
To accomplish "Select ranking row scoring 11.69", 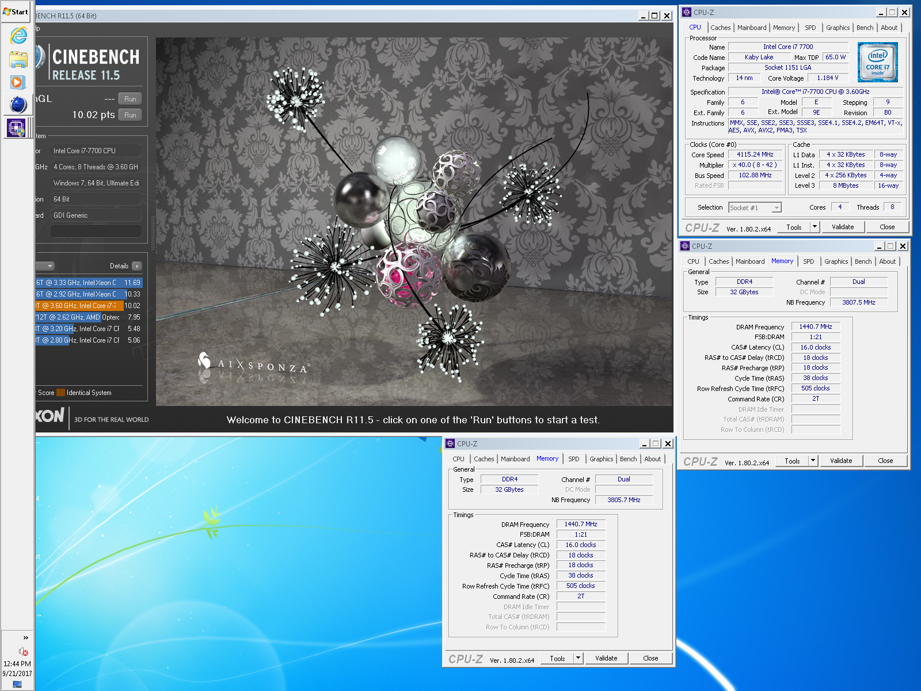I will point(89,283).
